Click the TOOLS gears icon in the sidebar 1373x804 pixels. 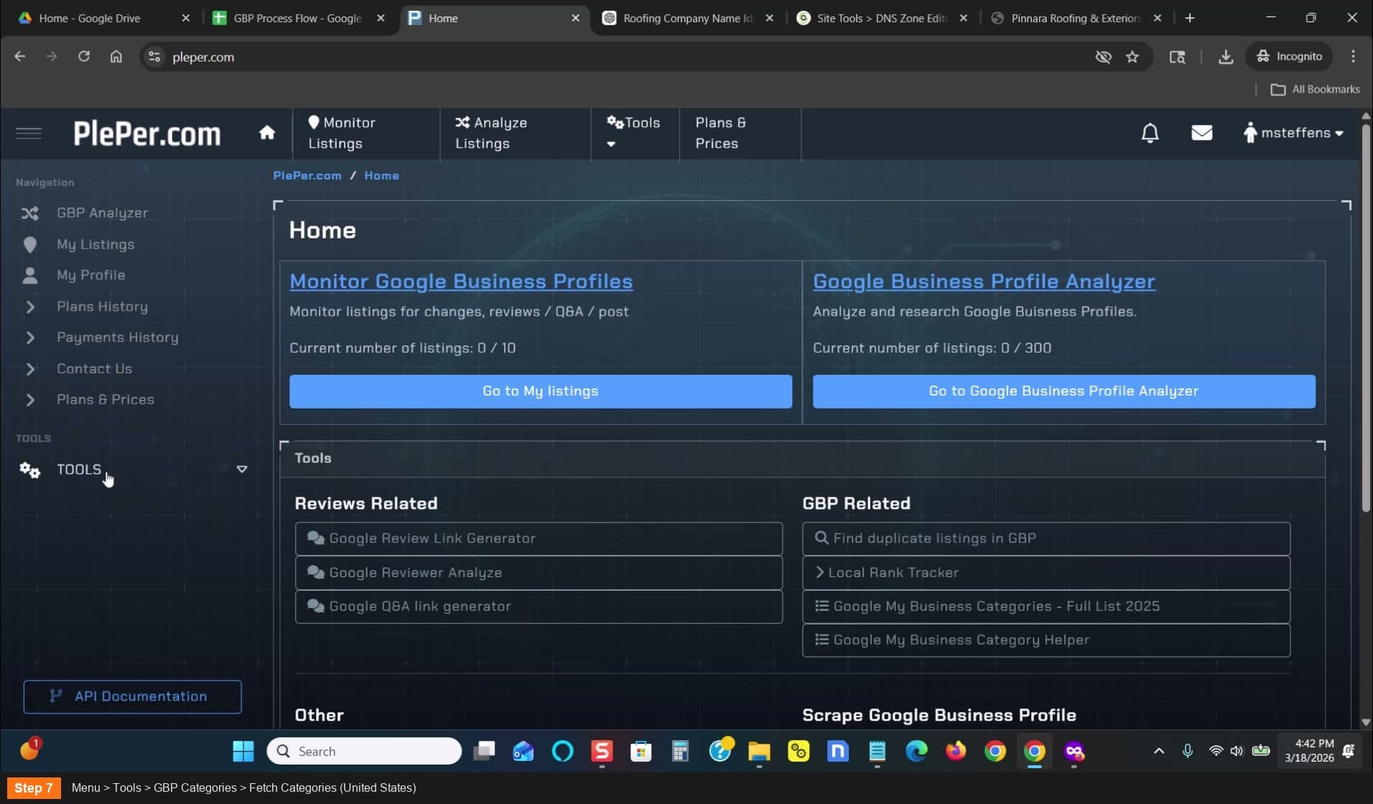[29, 470]
